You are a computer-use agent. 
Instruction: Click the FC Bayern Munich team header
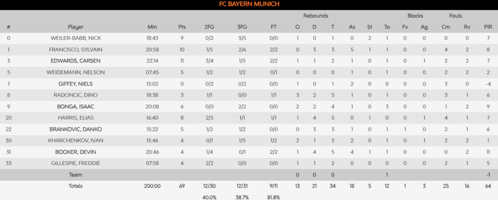click(249, 4)
